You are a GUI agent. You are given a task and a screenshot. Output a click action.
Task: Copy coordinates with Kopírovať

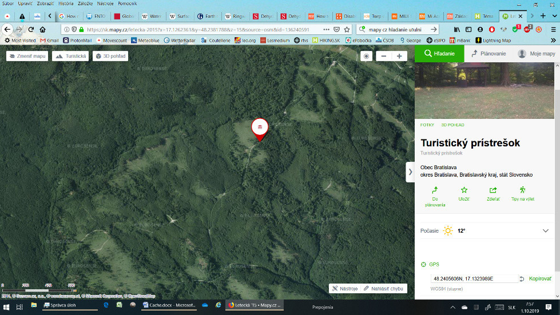point(540,278)
